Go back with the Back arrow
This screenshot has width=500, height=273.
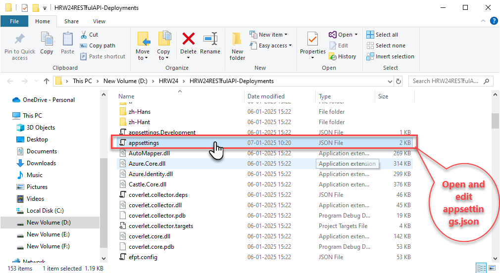tap(10, 81)
